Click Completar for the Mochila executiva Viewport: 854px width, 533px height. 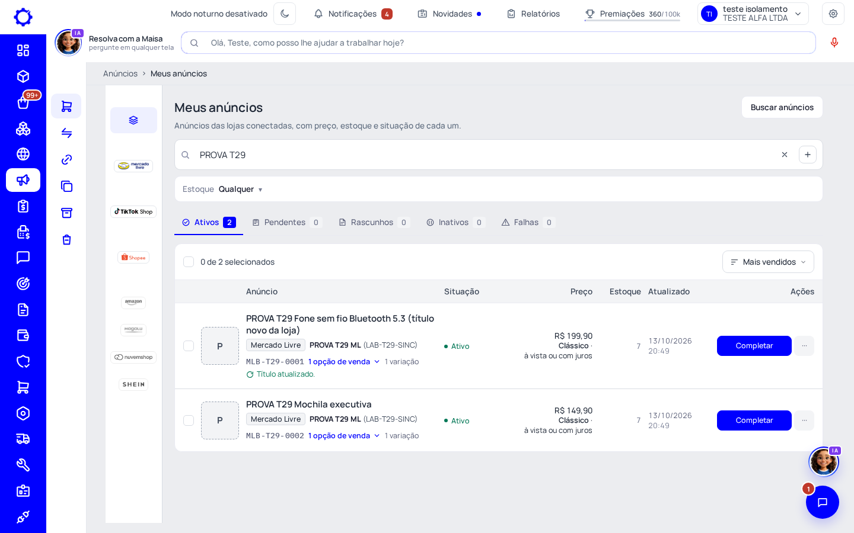pos(754,420)
